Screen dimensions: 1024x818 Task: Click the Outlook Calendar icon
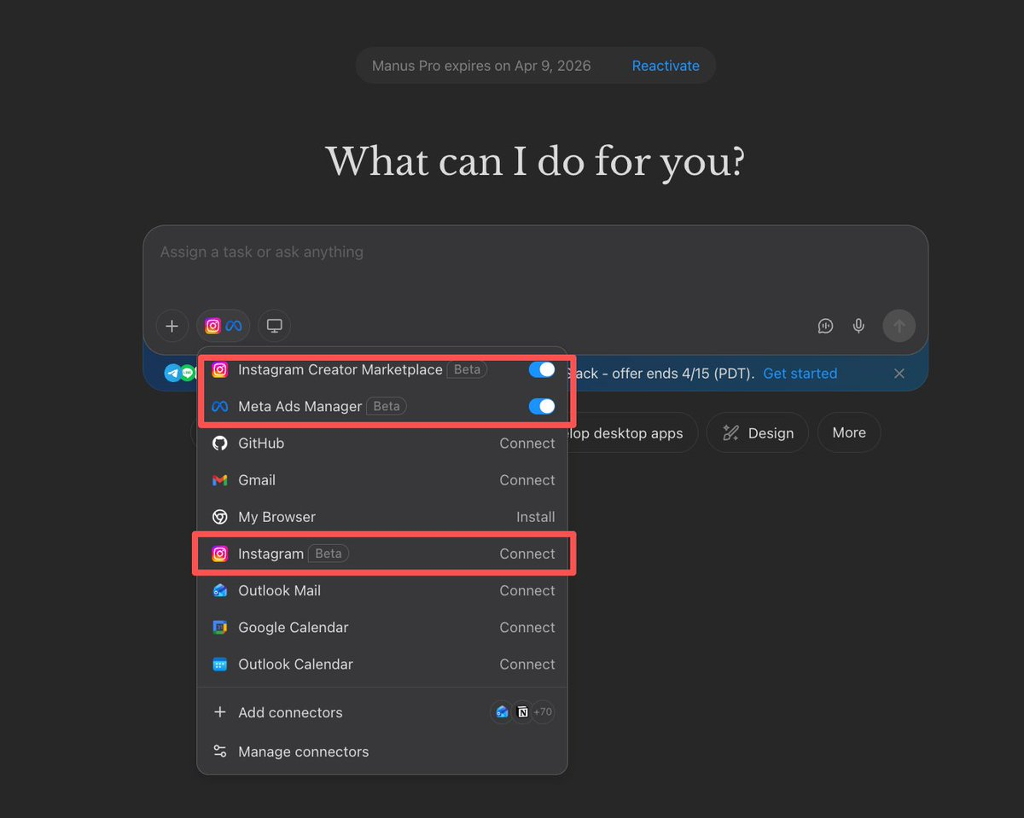click(219, 664)
